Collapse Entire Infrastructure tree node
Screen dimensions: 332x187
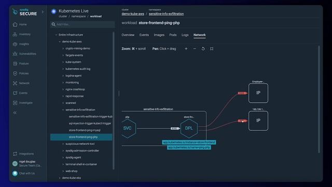[x=56, y=35]
